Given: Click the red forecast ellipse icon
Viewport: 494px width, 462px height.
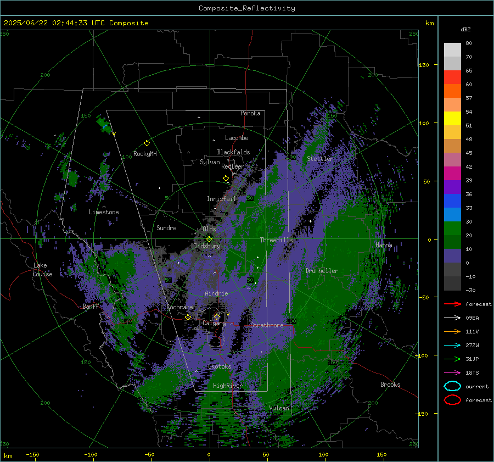Looking at the screenshot, I should point(452,400).
